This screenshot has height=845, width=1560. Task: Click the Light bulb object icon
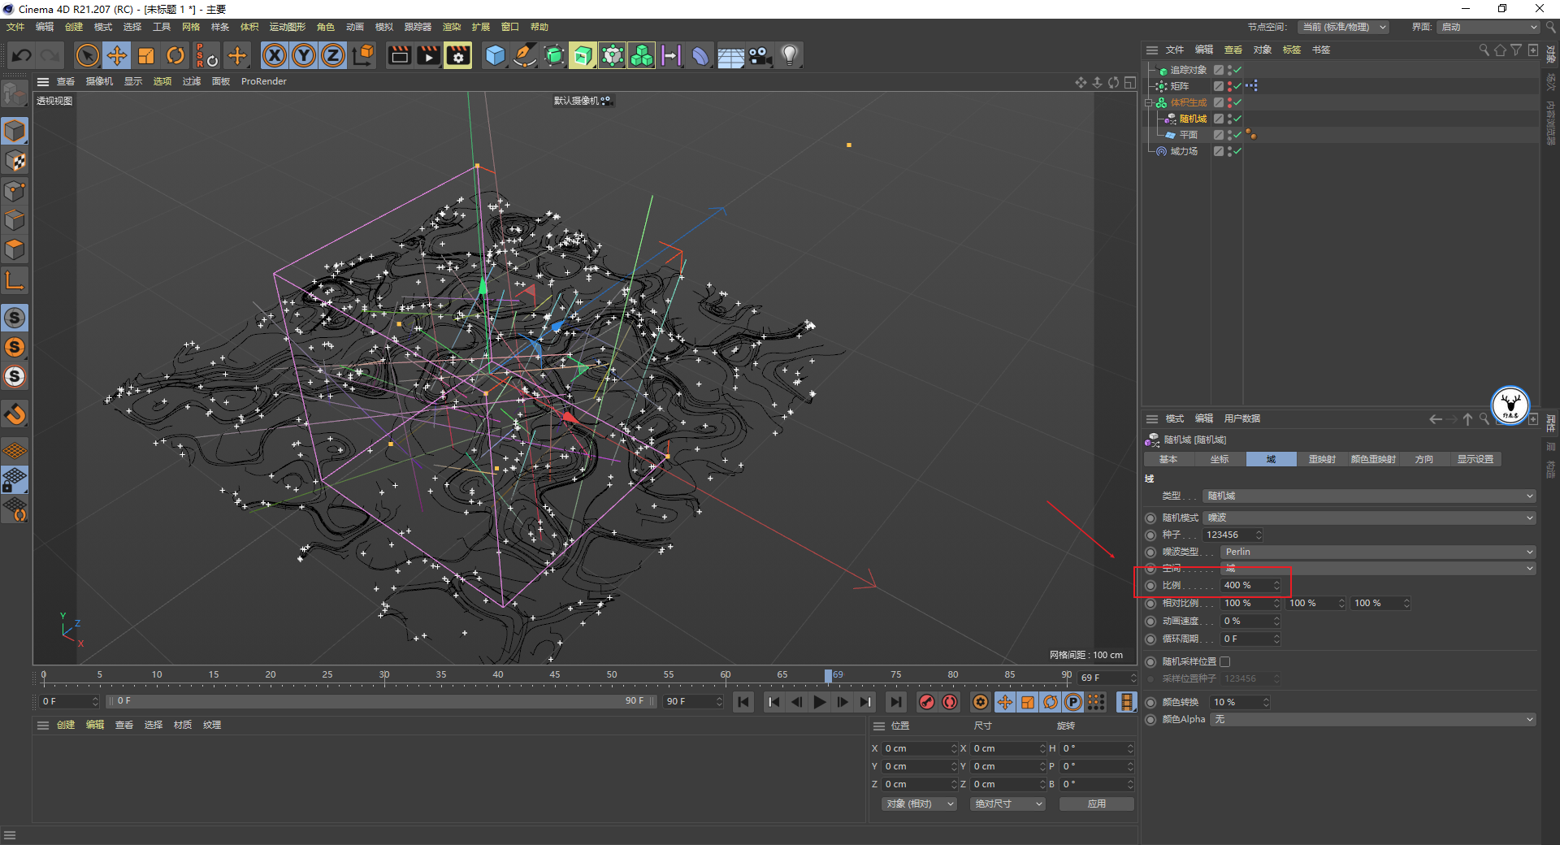click(789, 56)
